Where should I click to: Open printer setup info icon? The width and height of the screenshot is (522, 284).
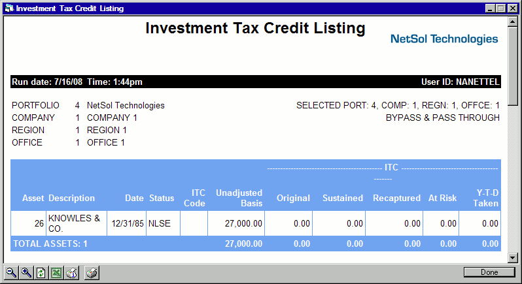pyautogui.click(x=71, y=273)
